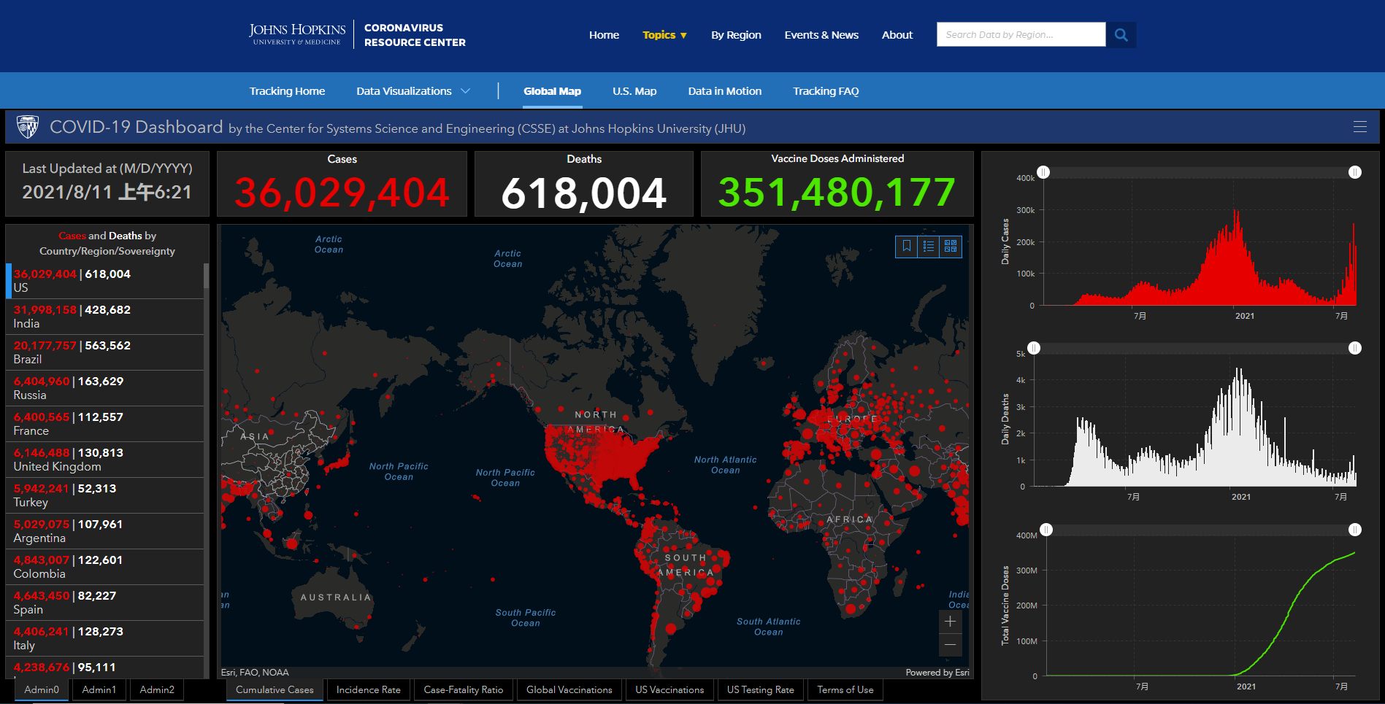1385x704 pixels.
Task: Click the Search Data by Region field
Action: (1021, 35)
